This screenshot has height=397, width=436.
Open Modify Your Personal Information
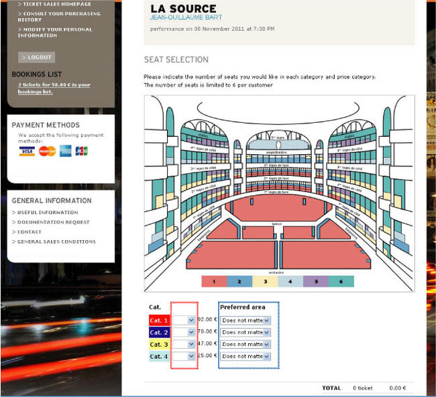point(58,32)
